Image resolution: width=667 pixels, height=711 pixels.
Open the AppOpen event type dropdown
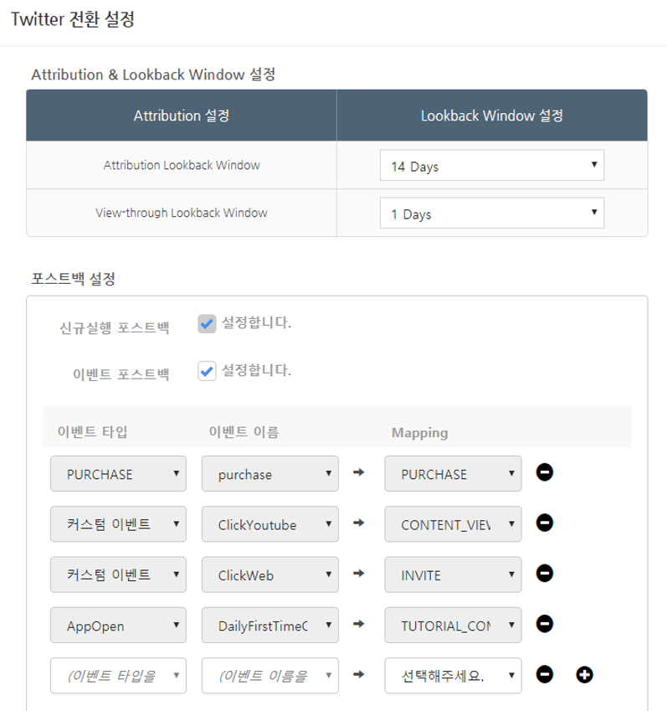click(x=118, y=626)
